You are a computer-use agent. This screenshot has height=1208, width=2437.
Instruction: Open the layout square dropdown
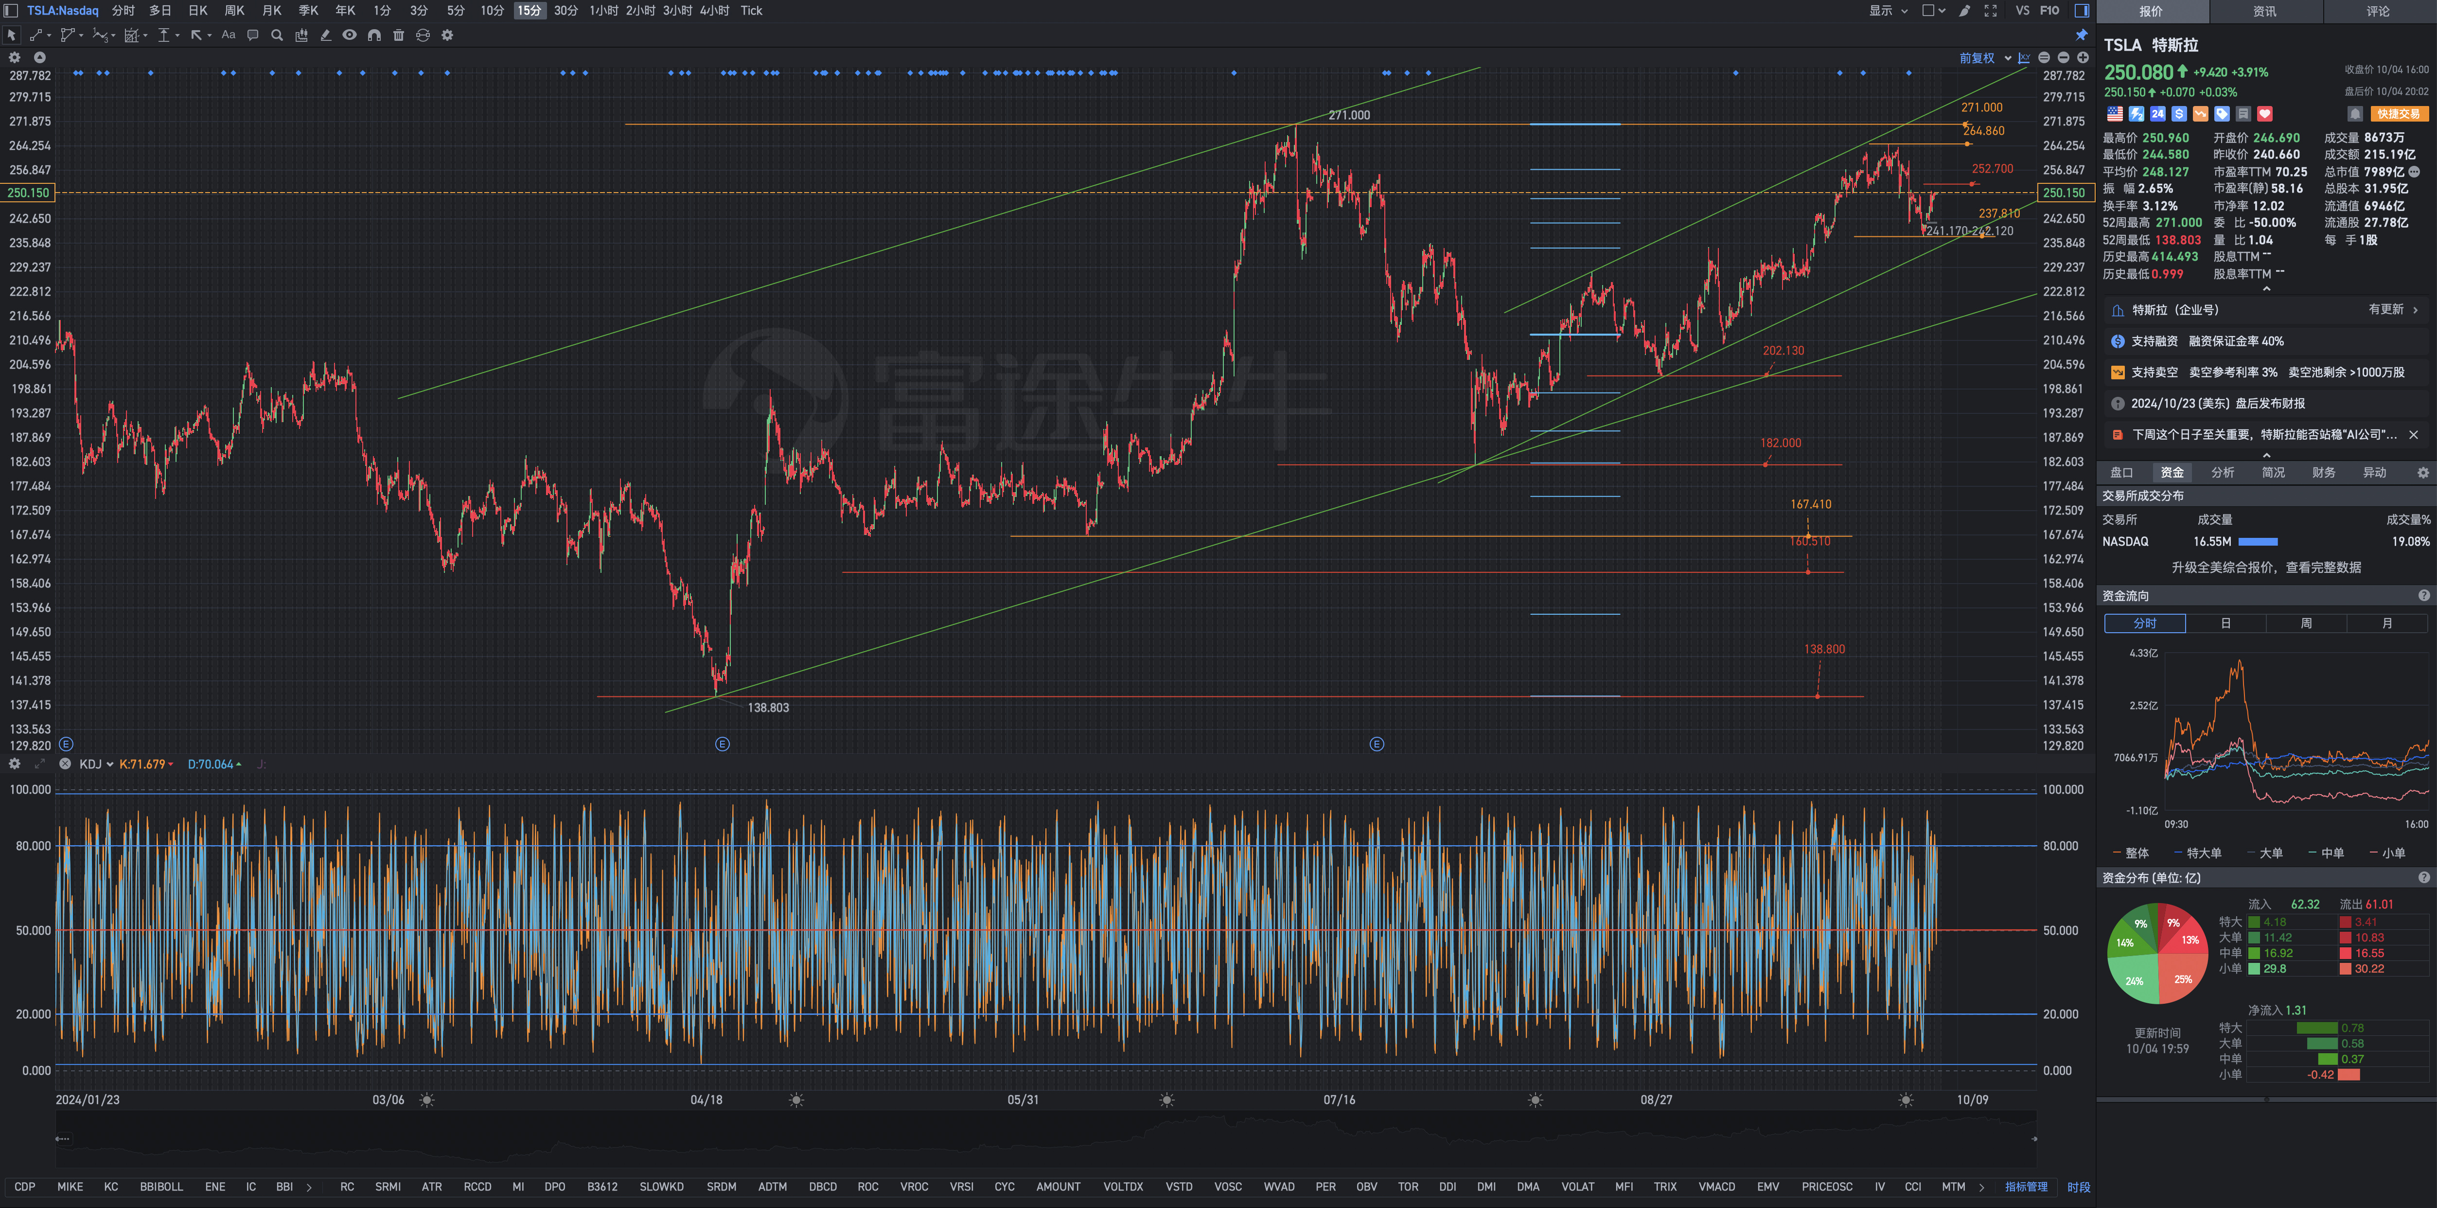click(1934, 10)
